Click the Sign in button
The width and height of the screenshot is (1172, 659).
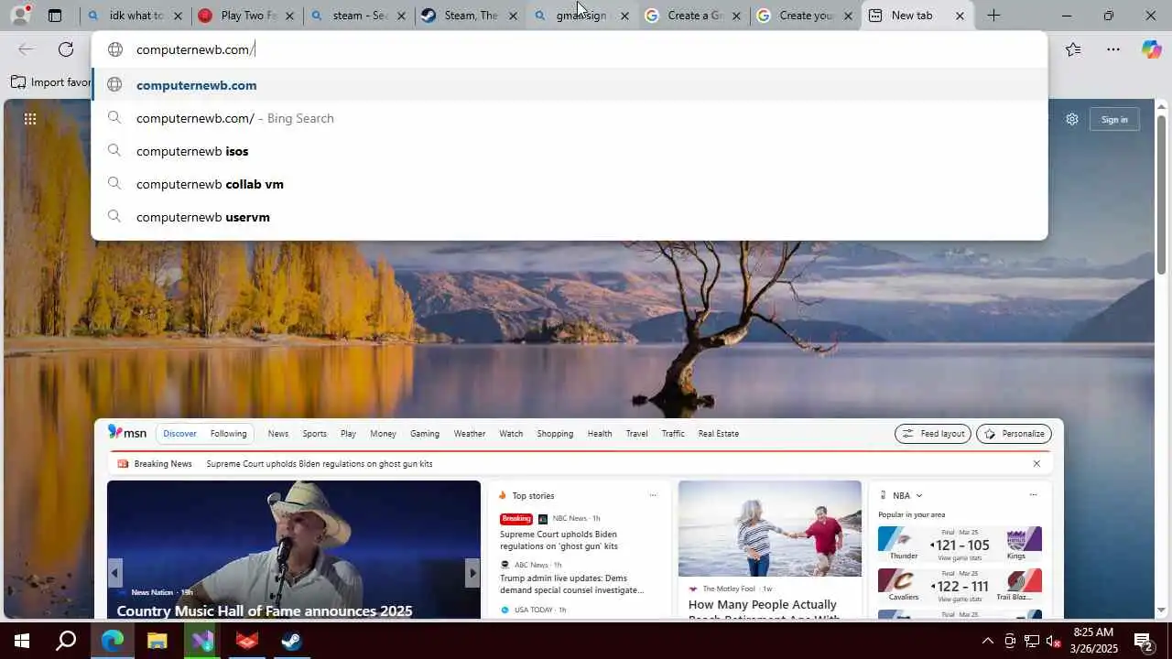click(x=1114, y=119)
